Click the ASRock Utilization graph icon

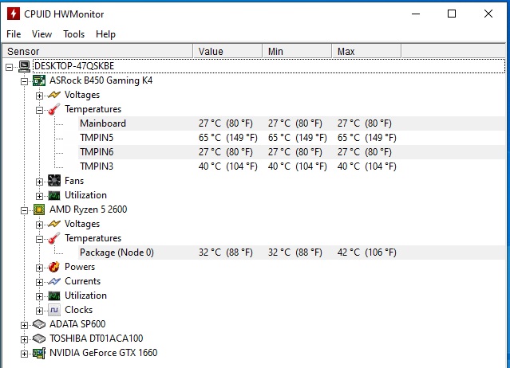[x=54, y=195]
